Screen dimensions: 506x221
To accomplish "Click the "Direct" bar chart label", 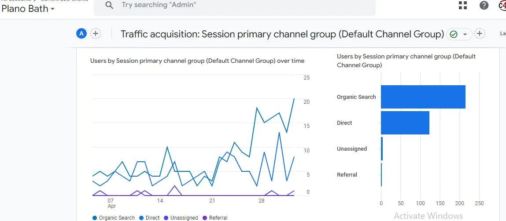I will 344,123.
